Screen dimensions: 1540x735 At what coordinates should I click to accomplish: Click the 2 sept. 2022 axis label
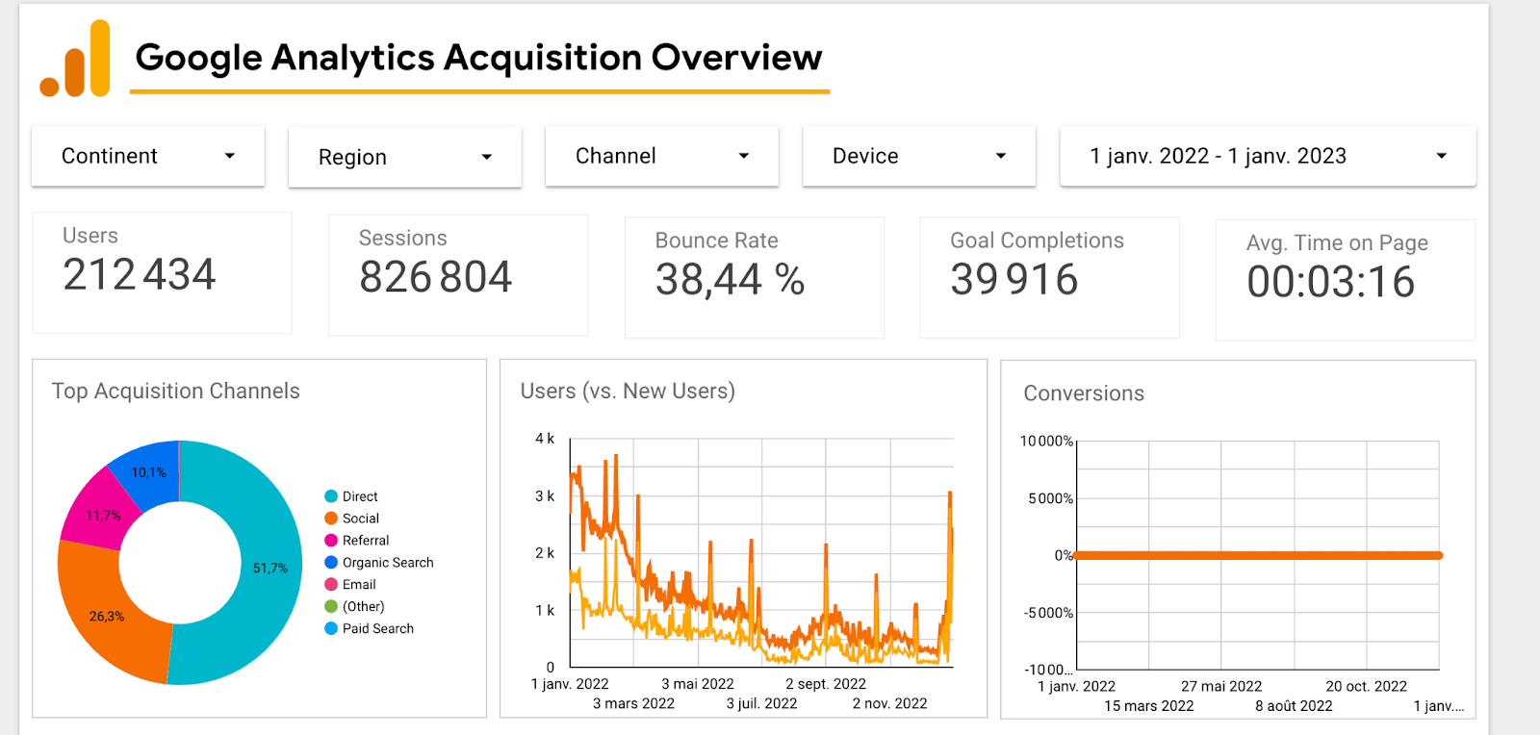click(x=826, y=684)
